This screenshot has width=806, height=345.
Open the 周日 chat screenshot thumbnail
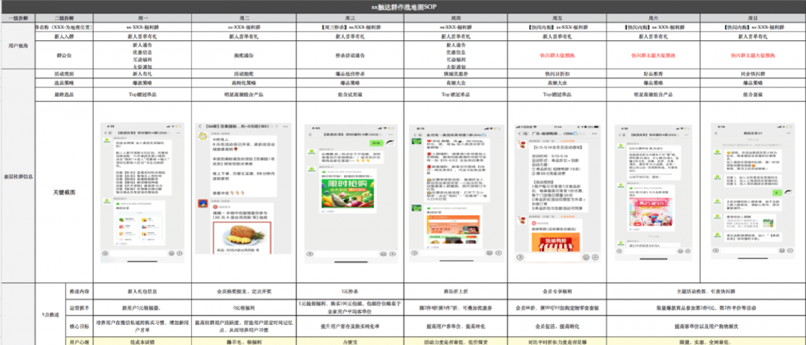(x=752, y=193)
